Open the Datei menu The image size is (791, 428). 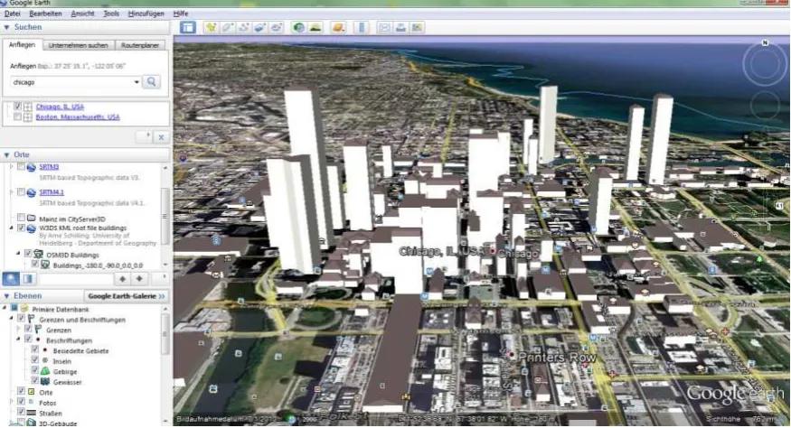pyautogui.click(x=13, y=14)
